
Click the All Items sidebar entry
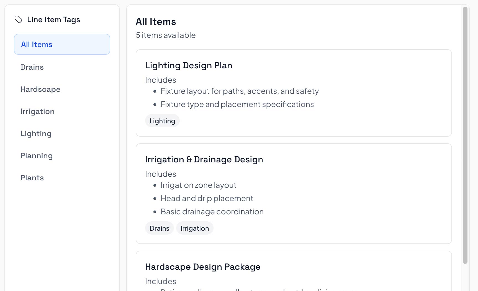[37, 44]
